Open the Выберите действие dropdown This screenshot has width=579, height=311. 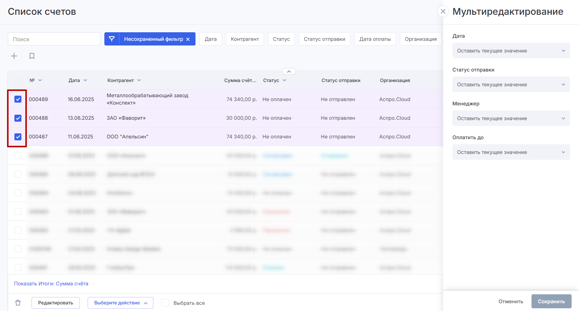tap(120, 303)
